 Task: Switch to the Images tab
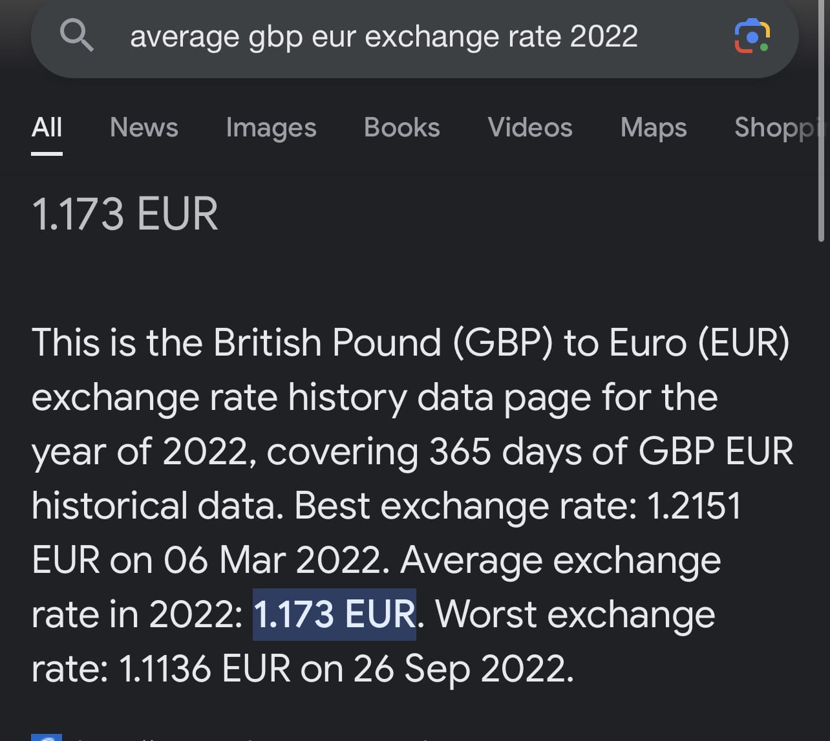pyautogui.click(x=271, y=127)
